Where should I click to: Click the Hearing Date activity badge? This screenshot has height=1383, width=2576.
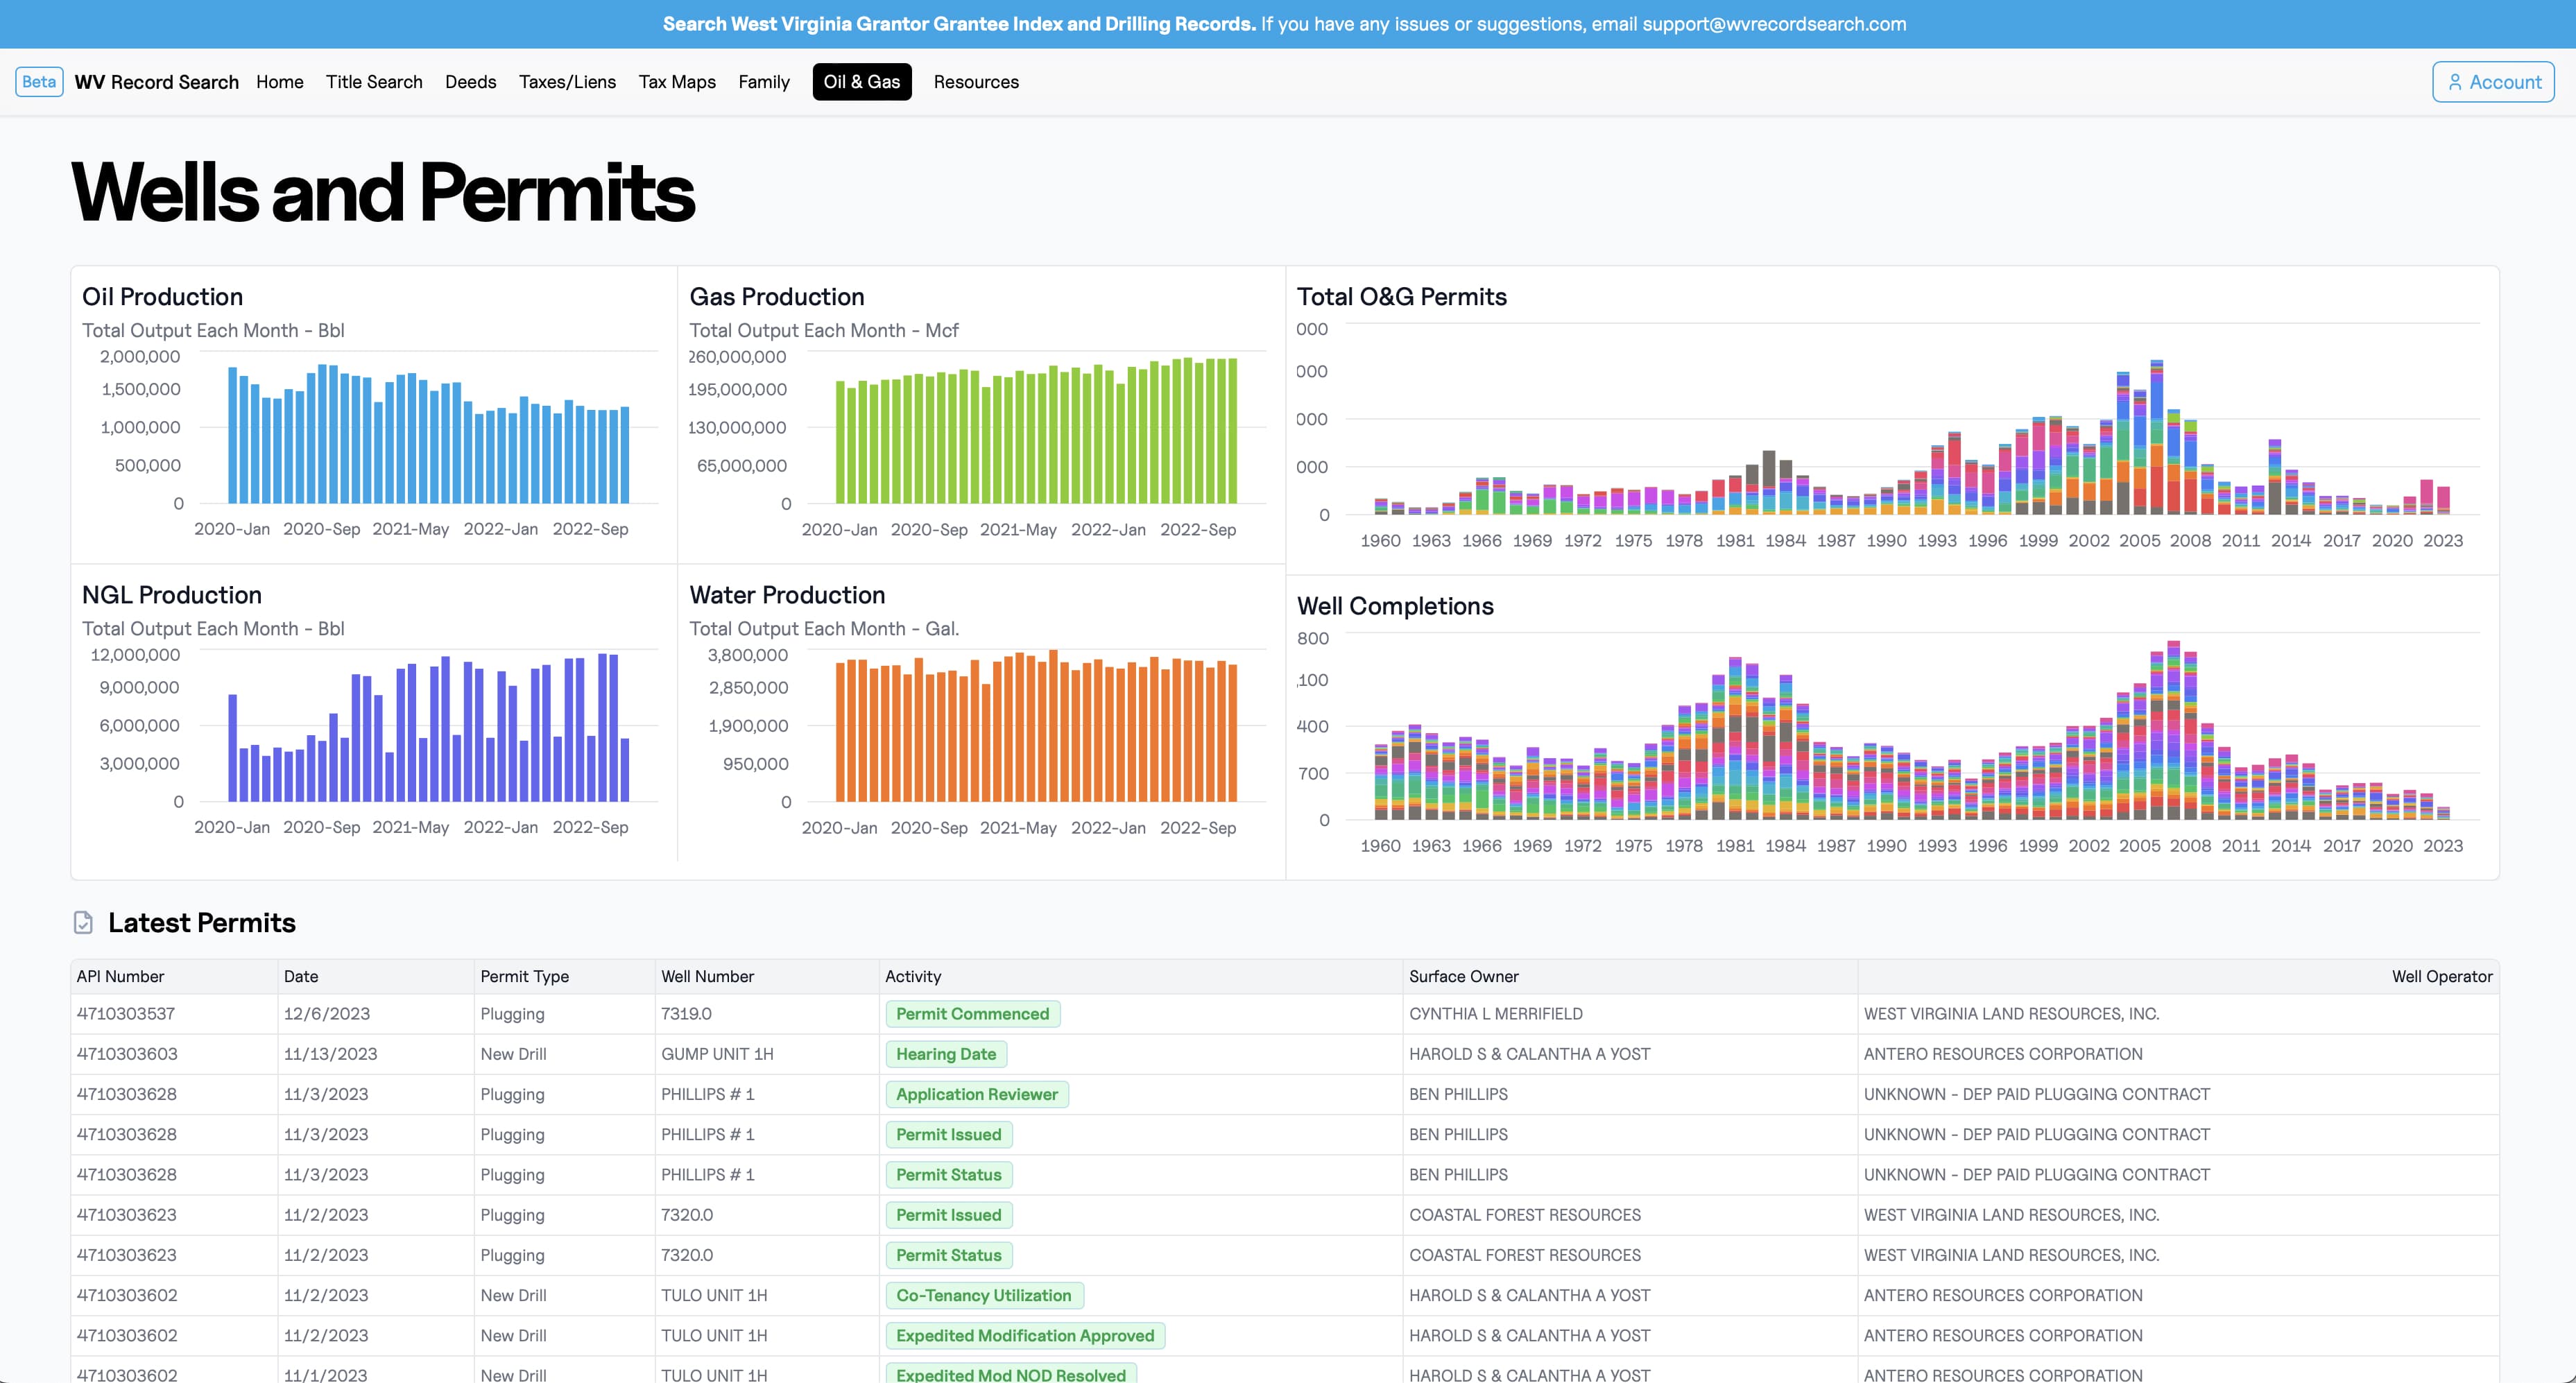[945, 1054]
